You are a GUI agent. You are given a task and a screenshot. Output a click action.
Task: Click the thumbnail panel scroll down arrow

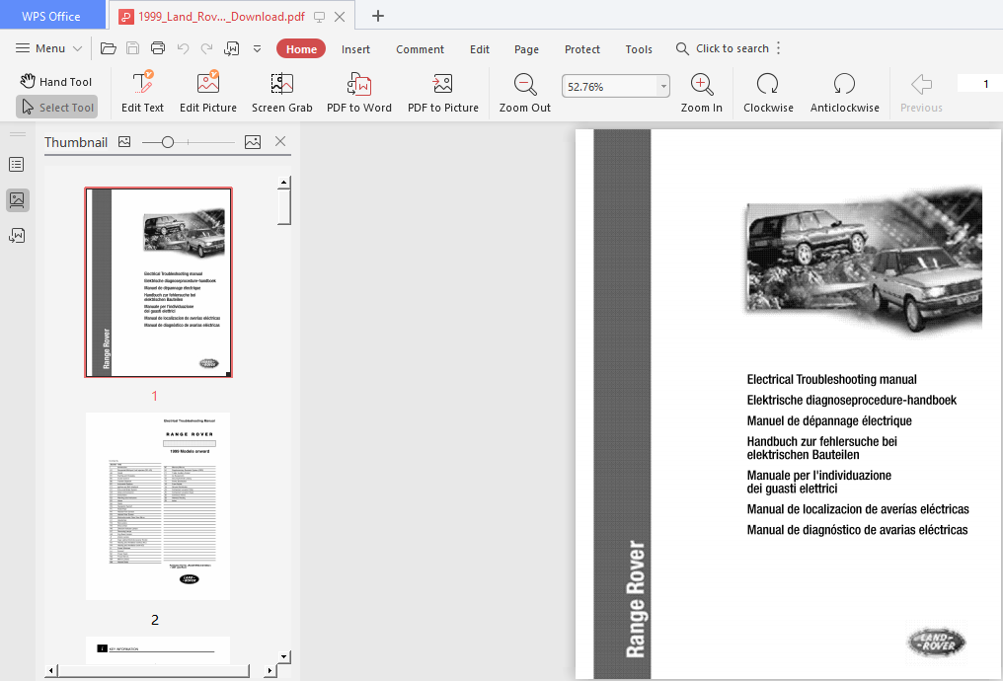point(284,656)
